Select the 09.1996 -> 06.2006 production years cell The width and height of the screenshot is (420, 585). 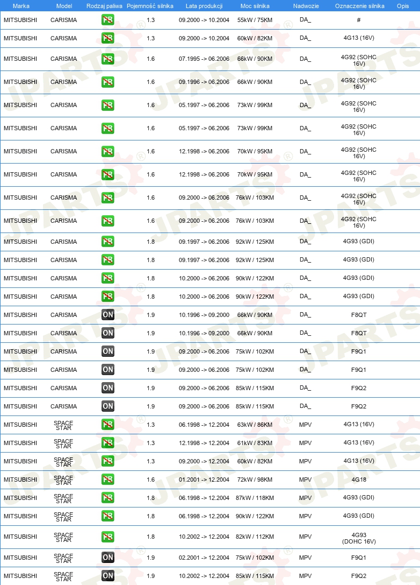204,82
